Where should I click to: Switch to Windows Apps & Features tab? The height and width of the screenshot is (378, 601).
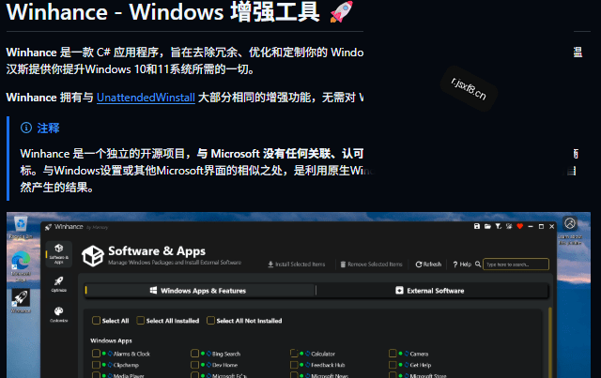[200, 290]
